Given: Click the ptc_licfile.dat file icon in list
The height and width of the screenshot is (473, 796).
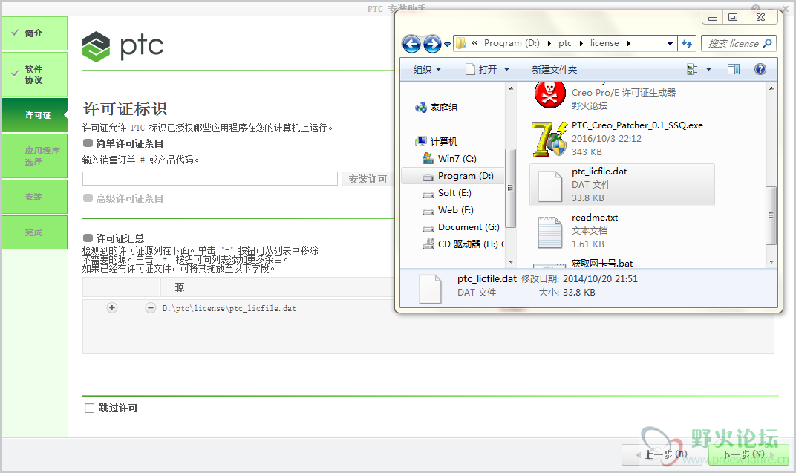Looking at the screenshot, I should pyautogui.click(x=549, y=186).
